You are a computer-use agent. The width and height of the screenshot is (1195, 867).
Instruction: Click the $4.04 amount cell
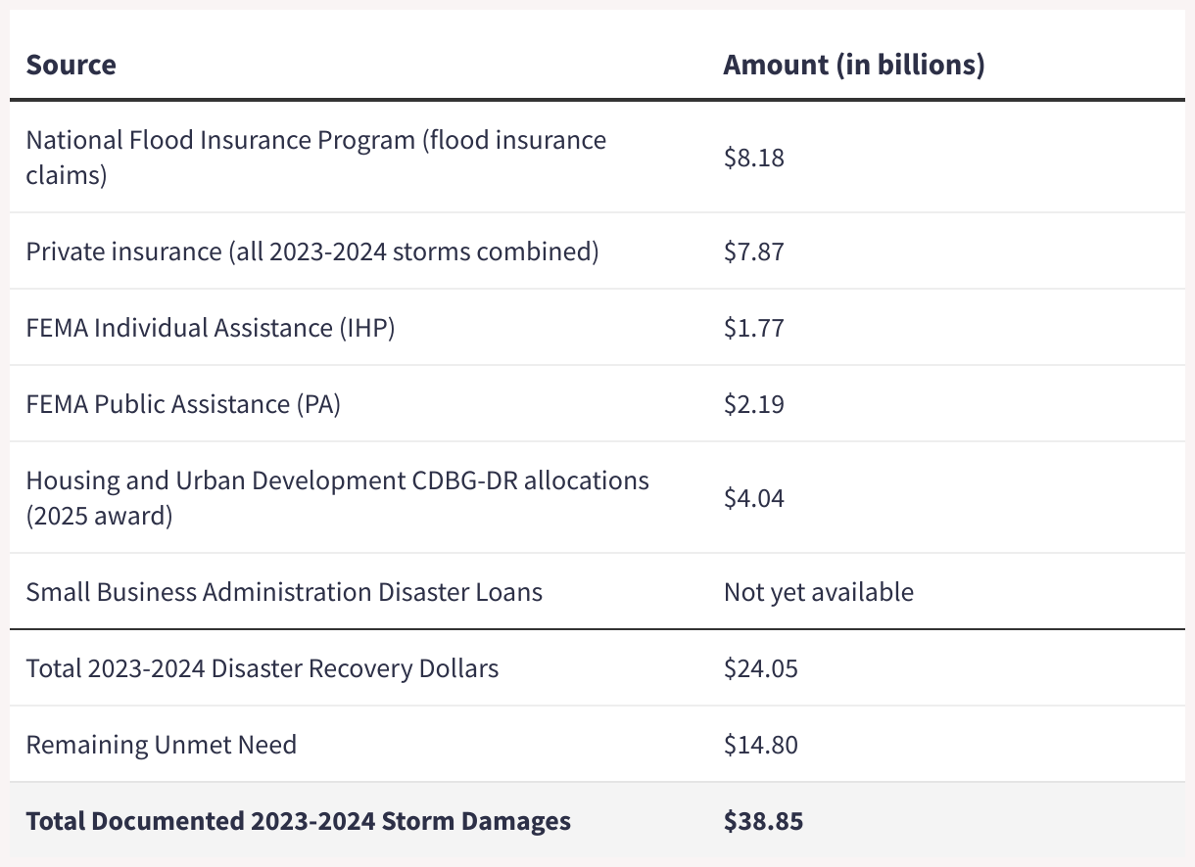click(753, 498)
